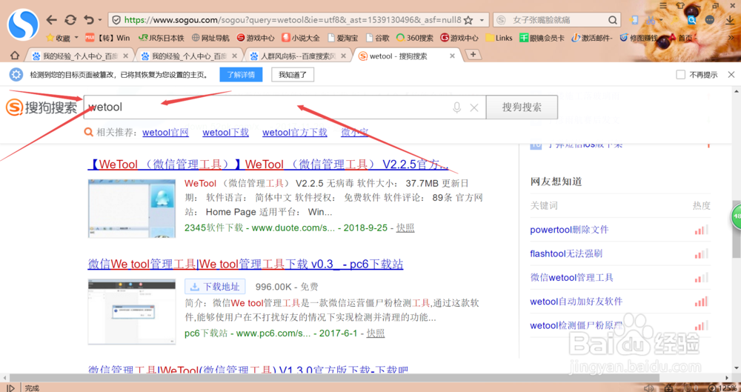The image size is (741, 392).
Task: Expand the screenshot tool options arrow
Action: click(x=660, y=20)
